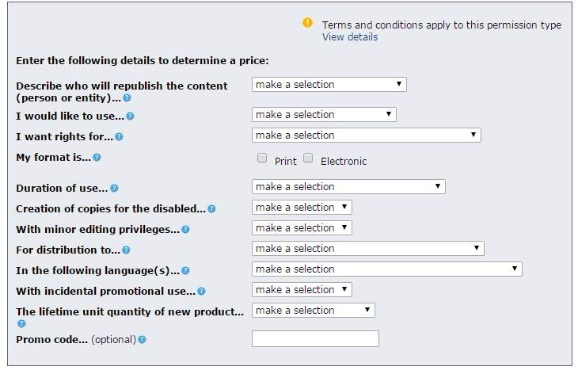
Task: Click the Promo code text field
Action: pyautogui.click(x=315, y=339)
